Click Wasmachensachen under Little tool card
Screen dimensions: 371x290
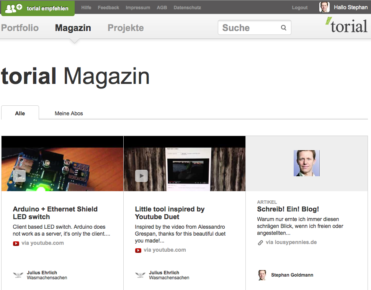click(x=169, y=277)
